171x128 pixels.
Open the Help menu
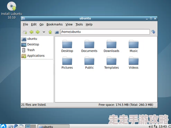point(89,25)
